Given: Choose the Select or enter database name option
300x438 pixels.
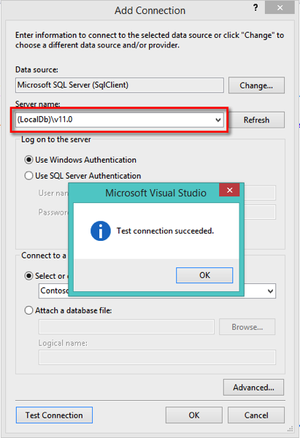Looking at the screenshot, I should (28, 276).
